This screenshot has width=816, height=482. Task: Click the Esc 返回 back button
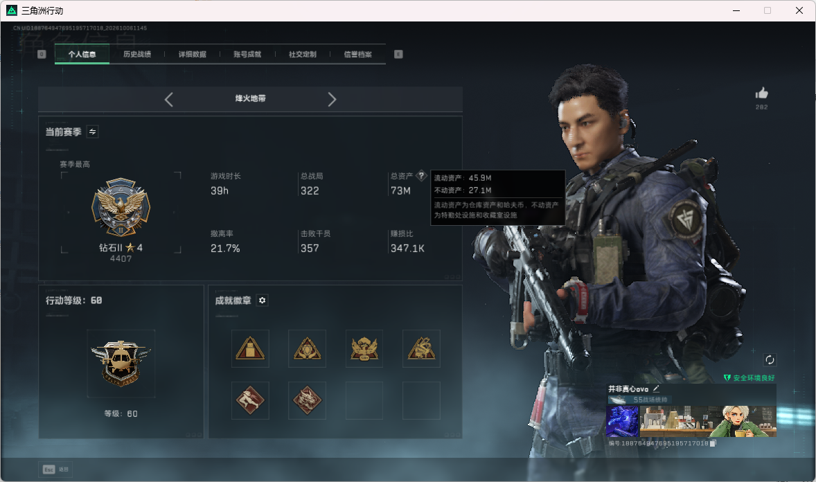point(55,470)
